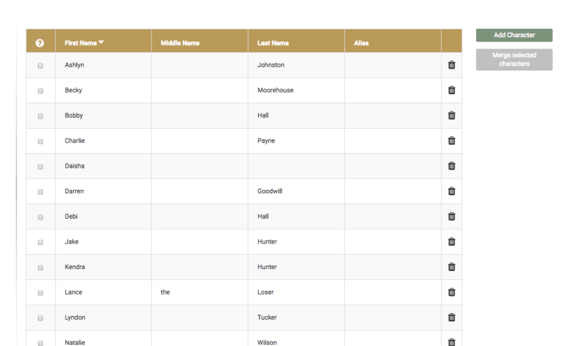Image resolution: width=571 pixels, height=346 pixels.
Task: Delete the Ashlyn Johnston character row
Action: 451,65
